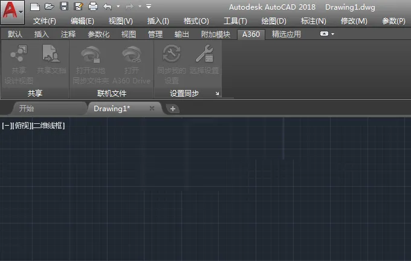
Task: Open the 文件(F) menu
Action: [45, 21]
